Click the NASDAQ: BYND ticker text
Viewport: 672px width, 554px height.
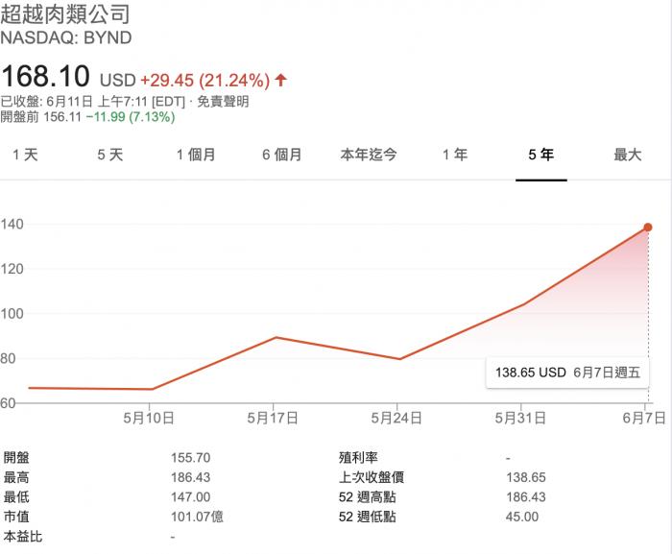[x=66, y=38]
